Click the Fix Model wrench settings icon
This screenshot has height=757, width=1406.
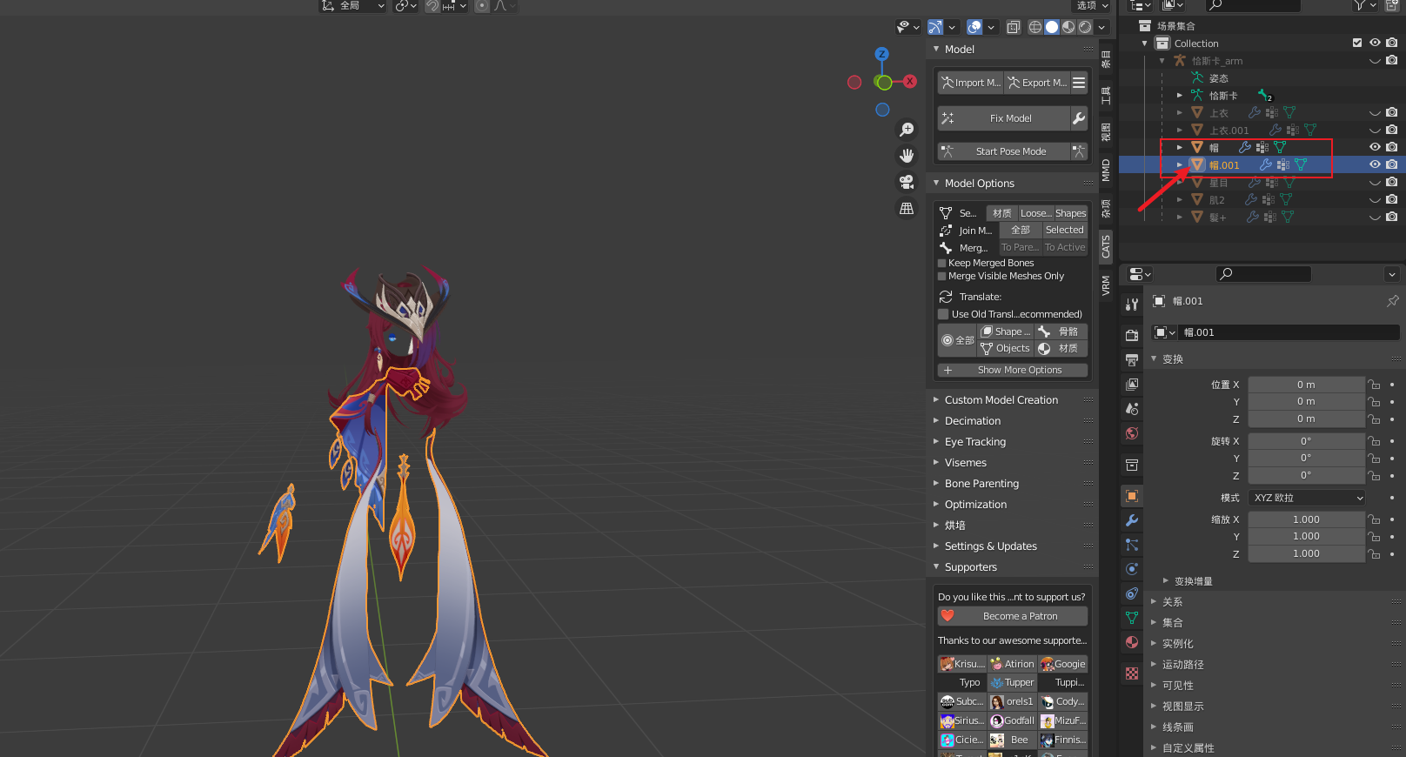coord(1079,118)
